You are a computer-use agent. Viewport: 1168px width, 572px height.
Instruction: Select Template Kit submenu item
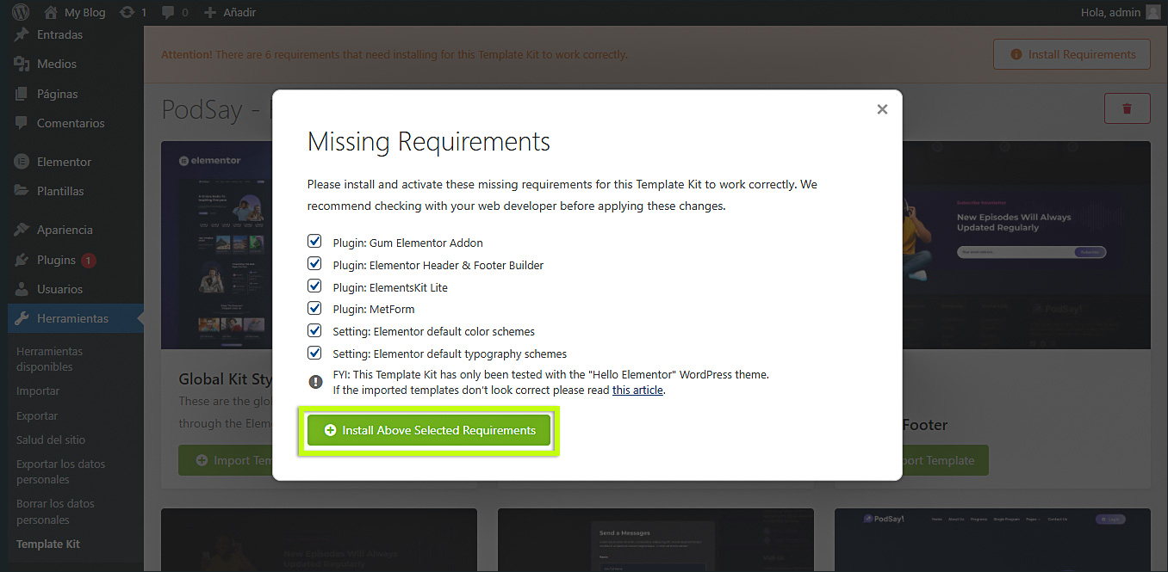click(x=48, y=544)
